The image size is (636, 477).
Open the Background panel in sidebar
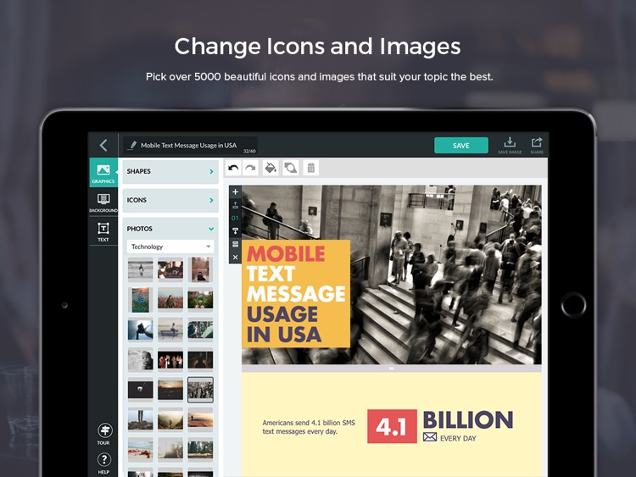(103, 202)
